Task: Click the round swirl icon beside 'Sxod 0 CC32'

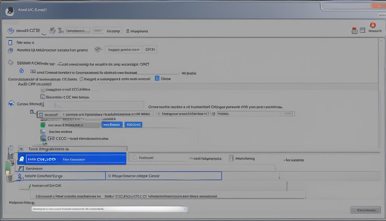Action: click(x=11, y=31)
